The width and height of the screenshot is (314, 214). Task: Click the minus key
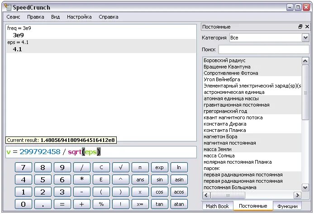81,192
